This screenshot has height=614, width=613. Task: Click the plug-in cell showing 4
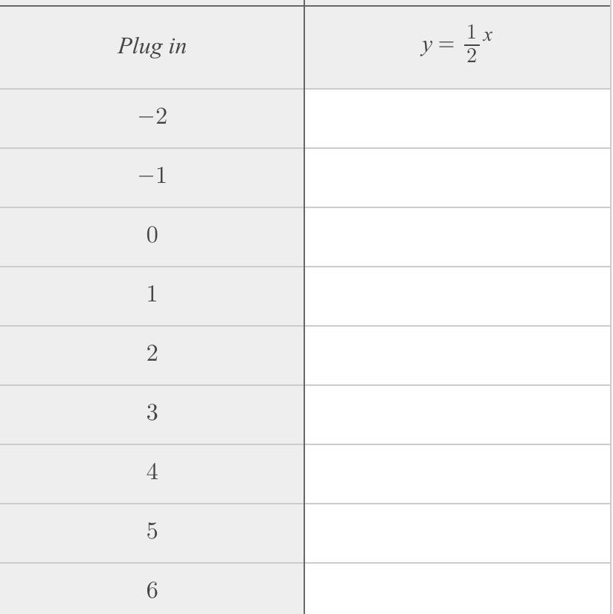152,473
